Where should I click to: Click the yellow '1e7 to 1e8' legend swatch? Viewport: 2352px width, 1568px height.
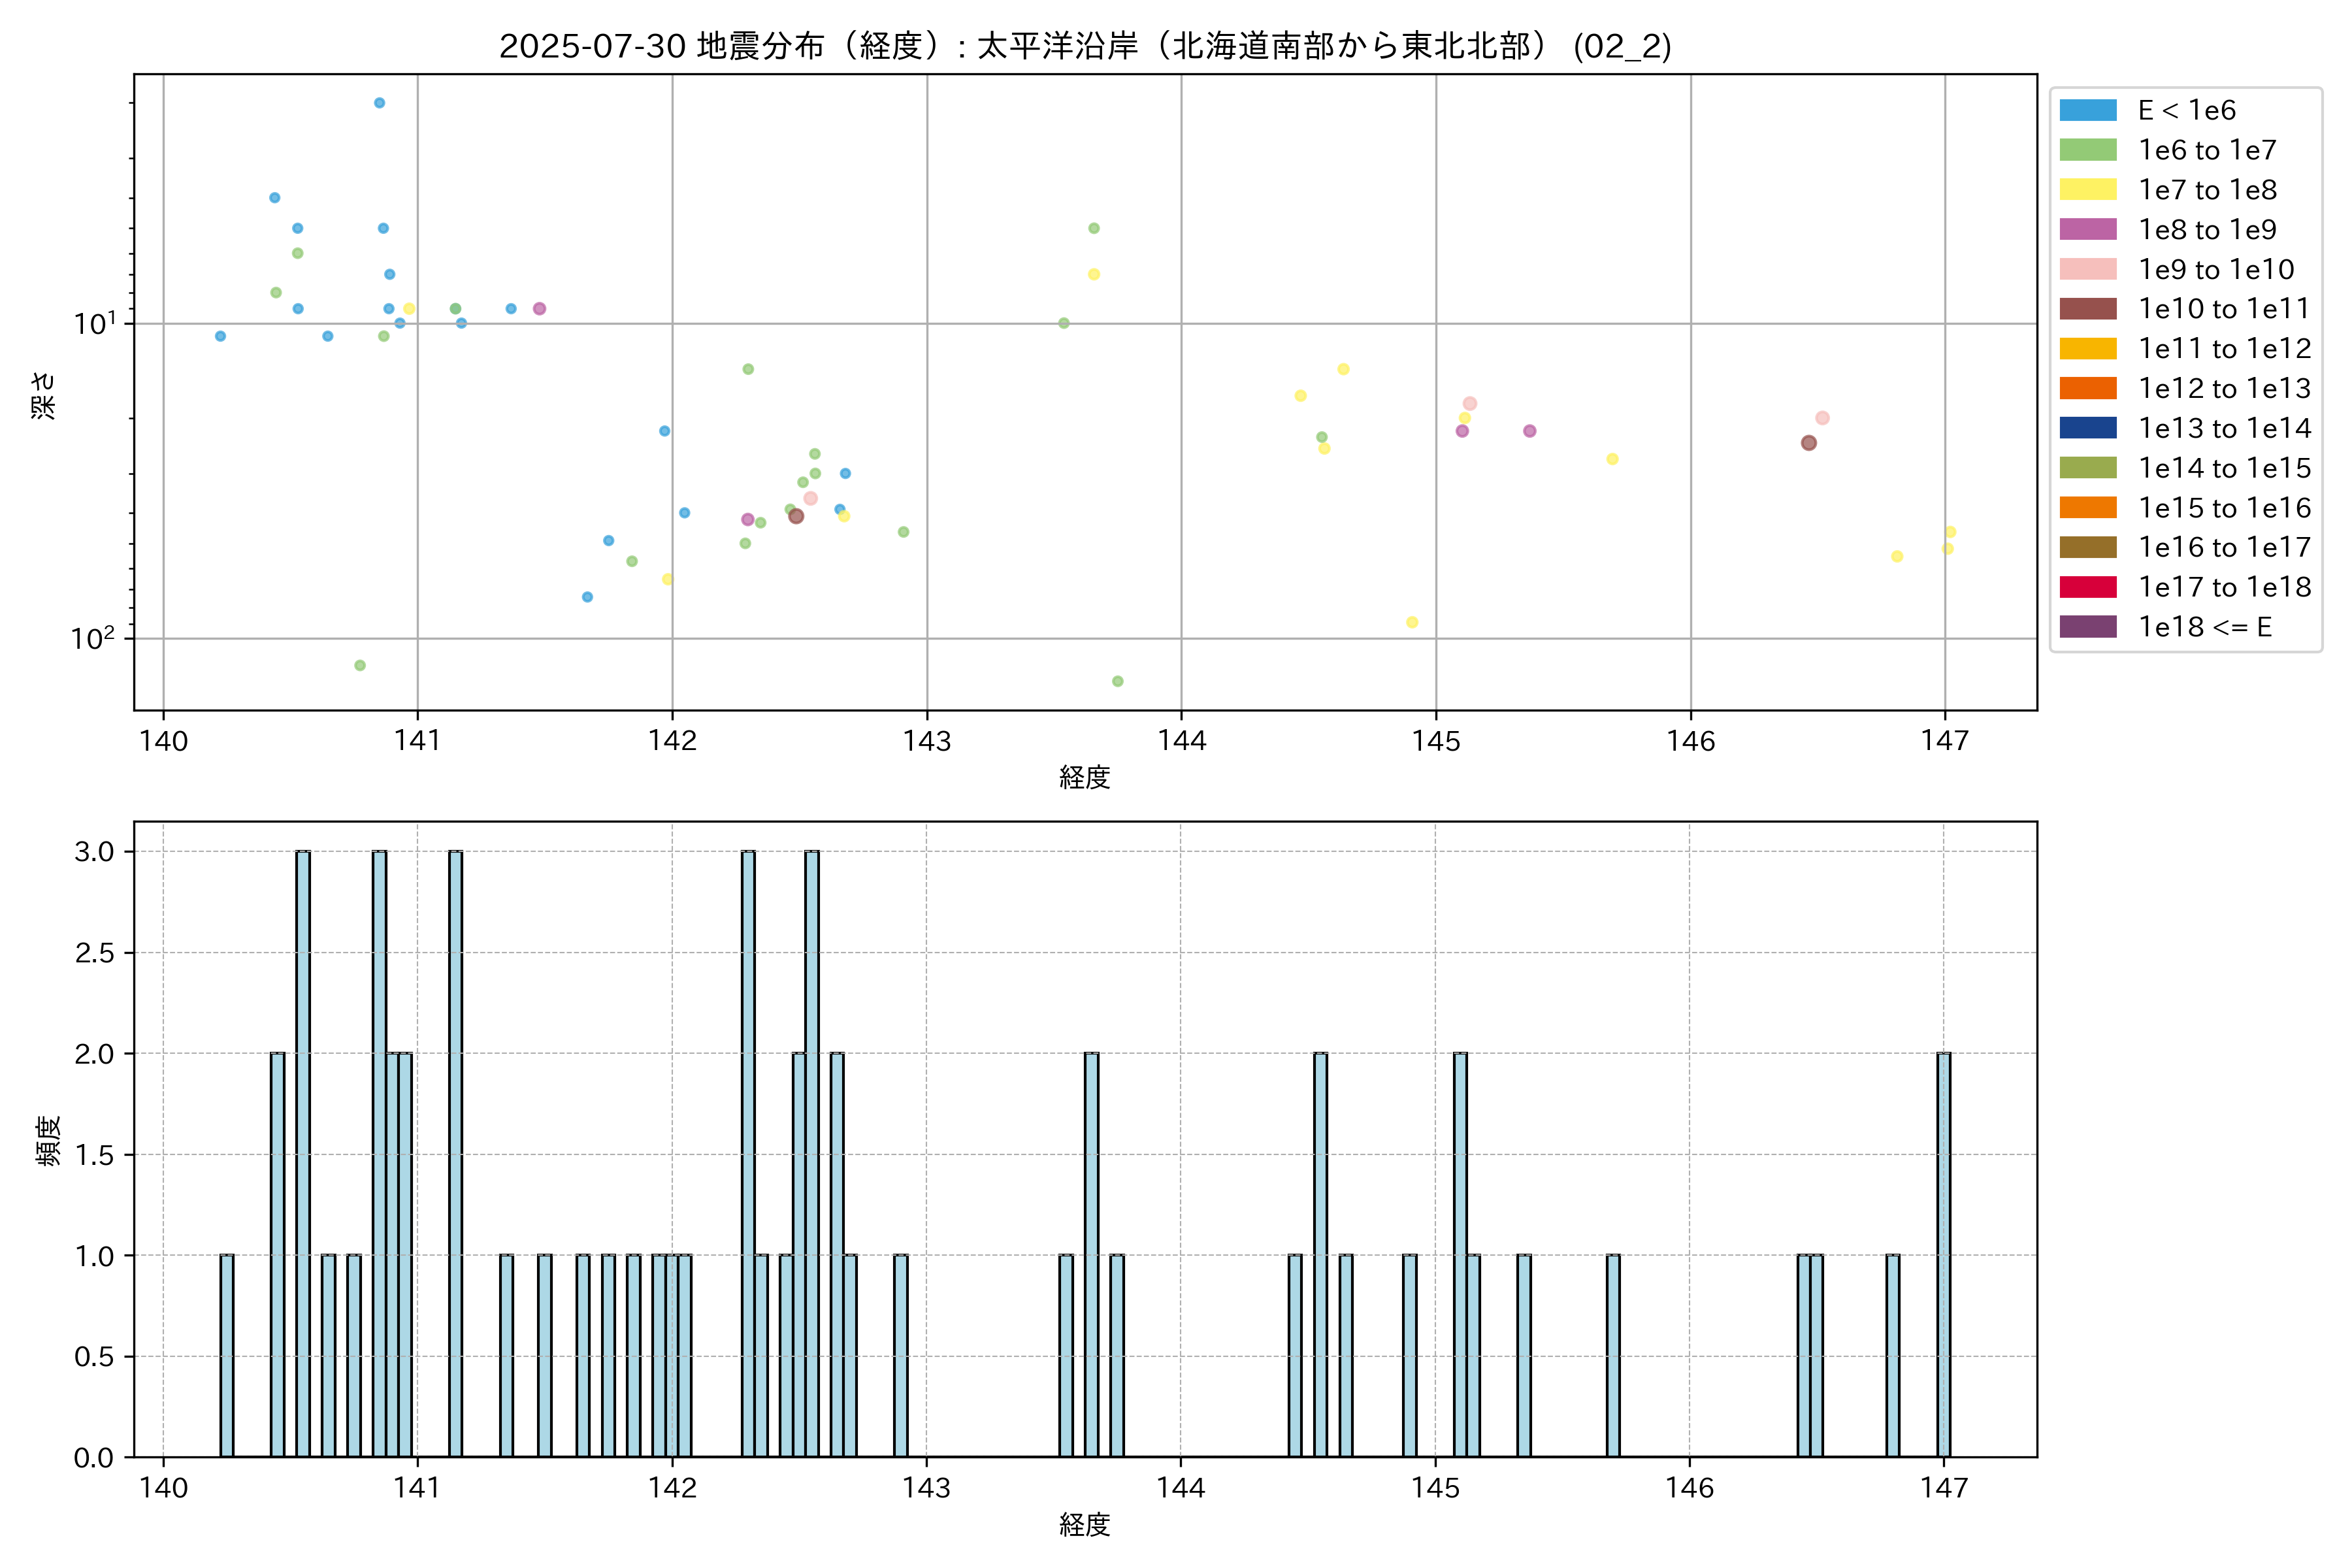point(2087,190)
